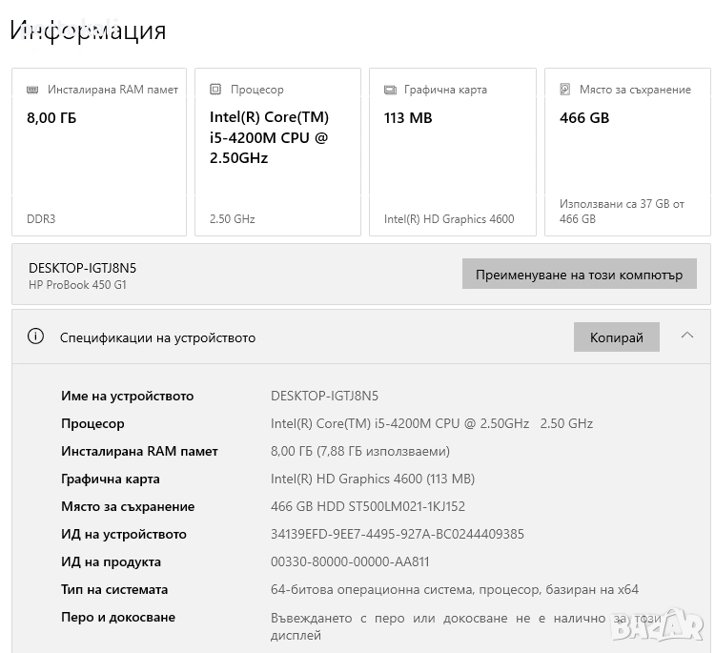The width and height of the screenshot is (715, 653).
Task: Select the 2.50 GHz label in processor card
Action: (x=232, y=219)
